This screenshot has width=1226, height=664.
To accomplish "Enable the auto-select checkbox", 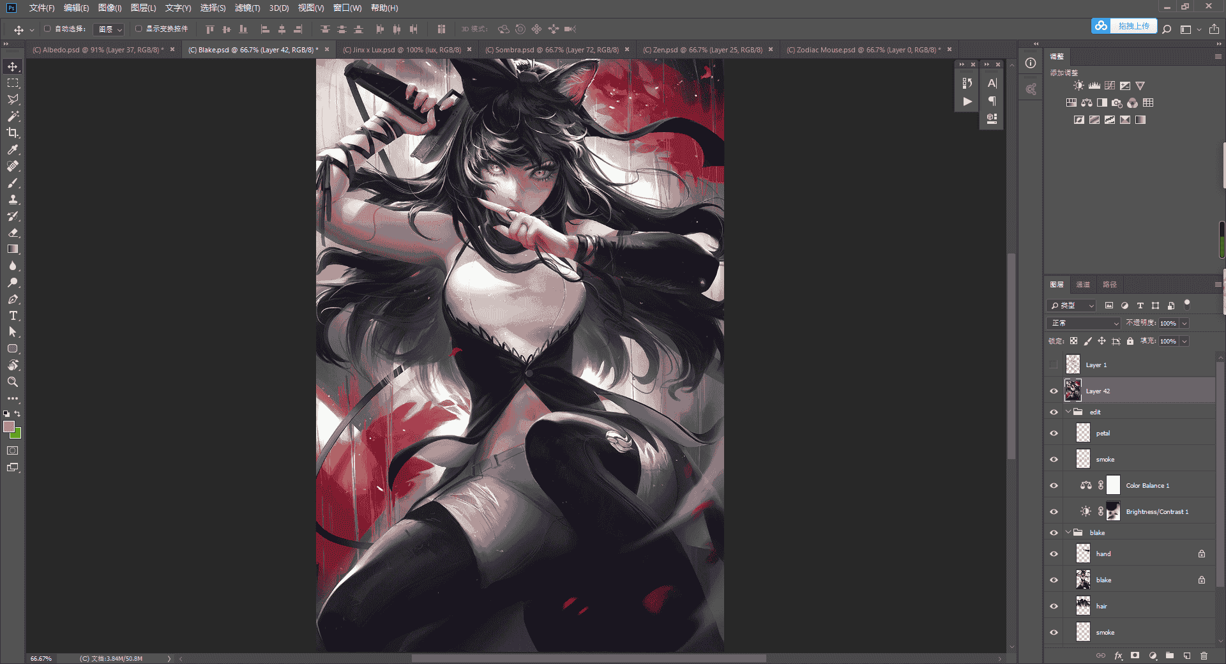I will tap(47, 29).
